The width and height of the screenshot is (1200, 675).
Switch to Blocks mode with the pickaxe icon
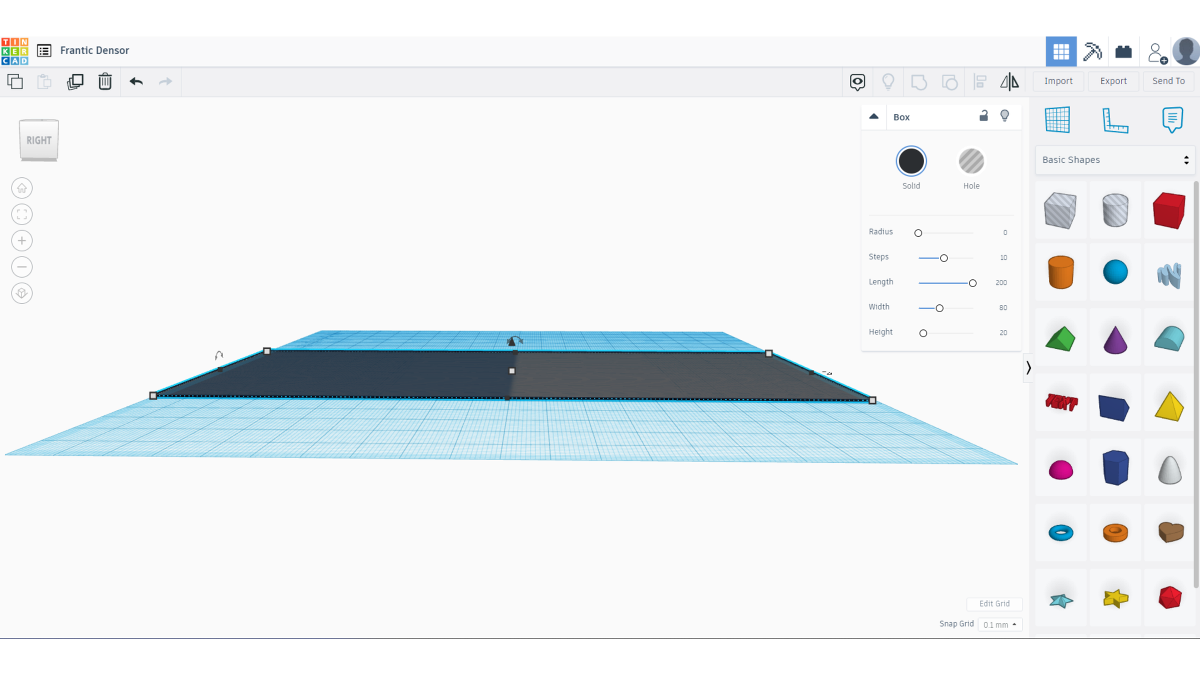tap(1092, 51)
